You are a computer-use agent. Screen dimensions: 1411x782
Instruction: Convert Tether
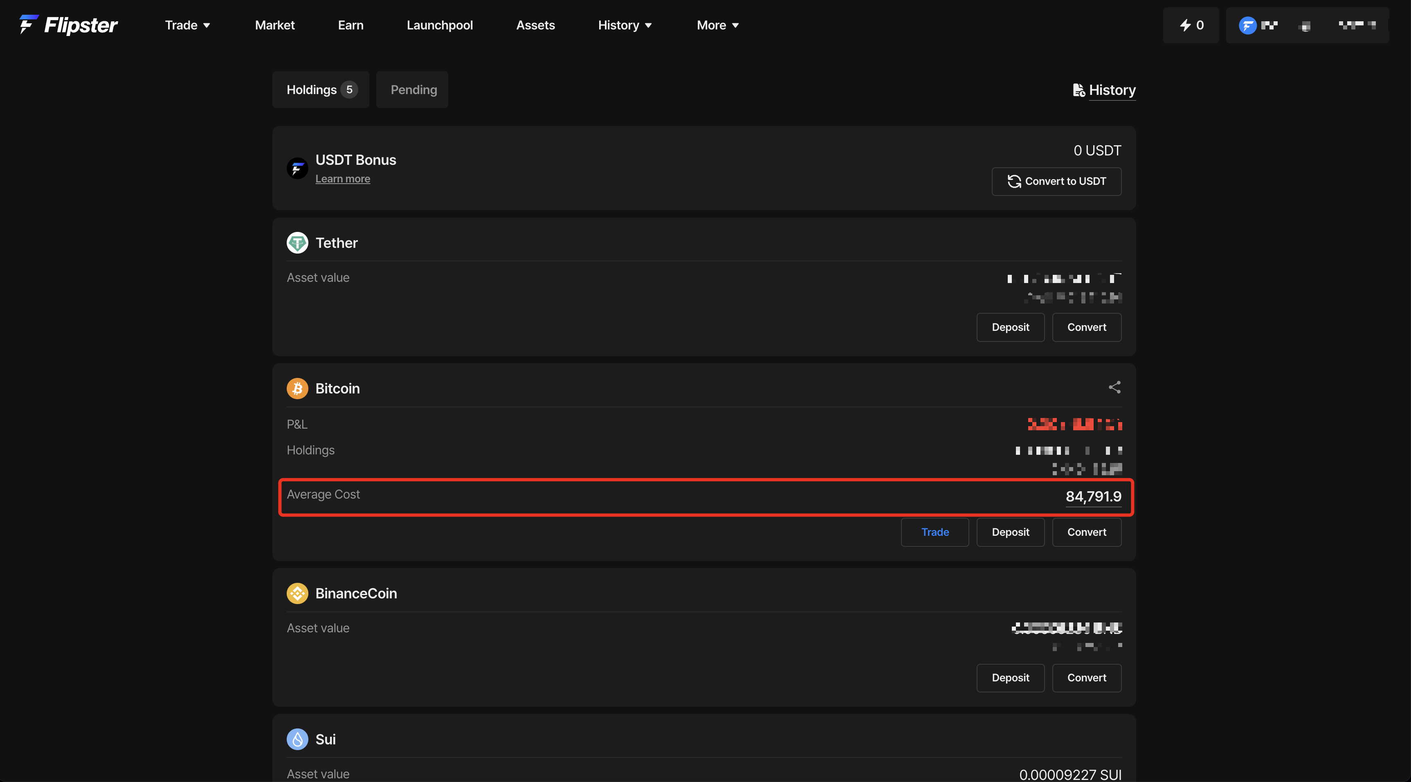pyautogui.click(x=1086, y=327)
